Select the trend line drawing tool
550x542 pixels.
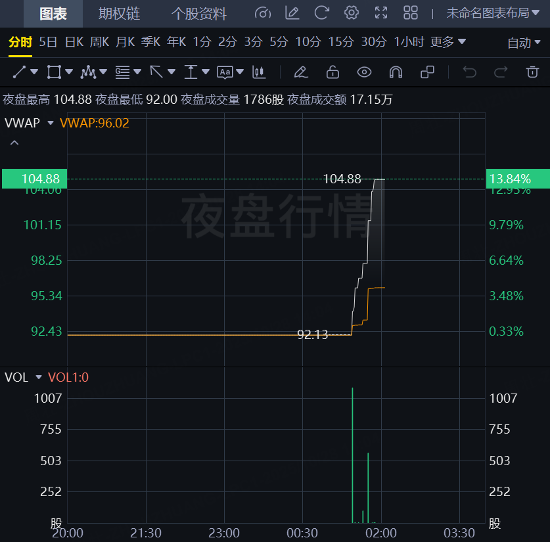click(19, 72)
